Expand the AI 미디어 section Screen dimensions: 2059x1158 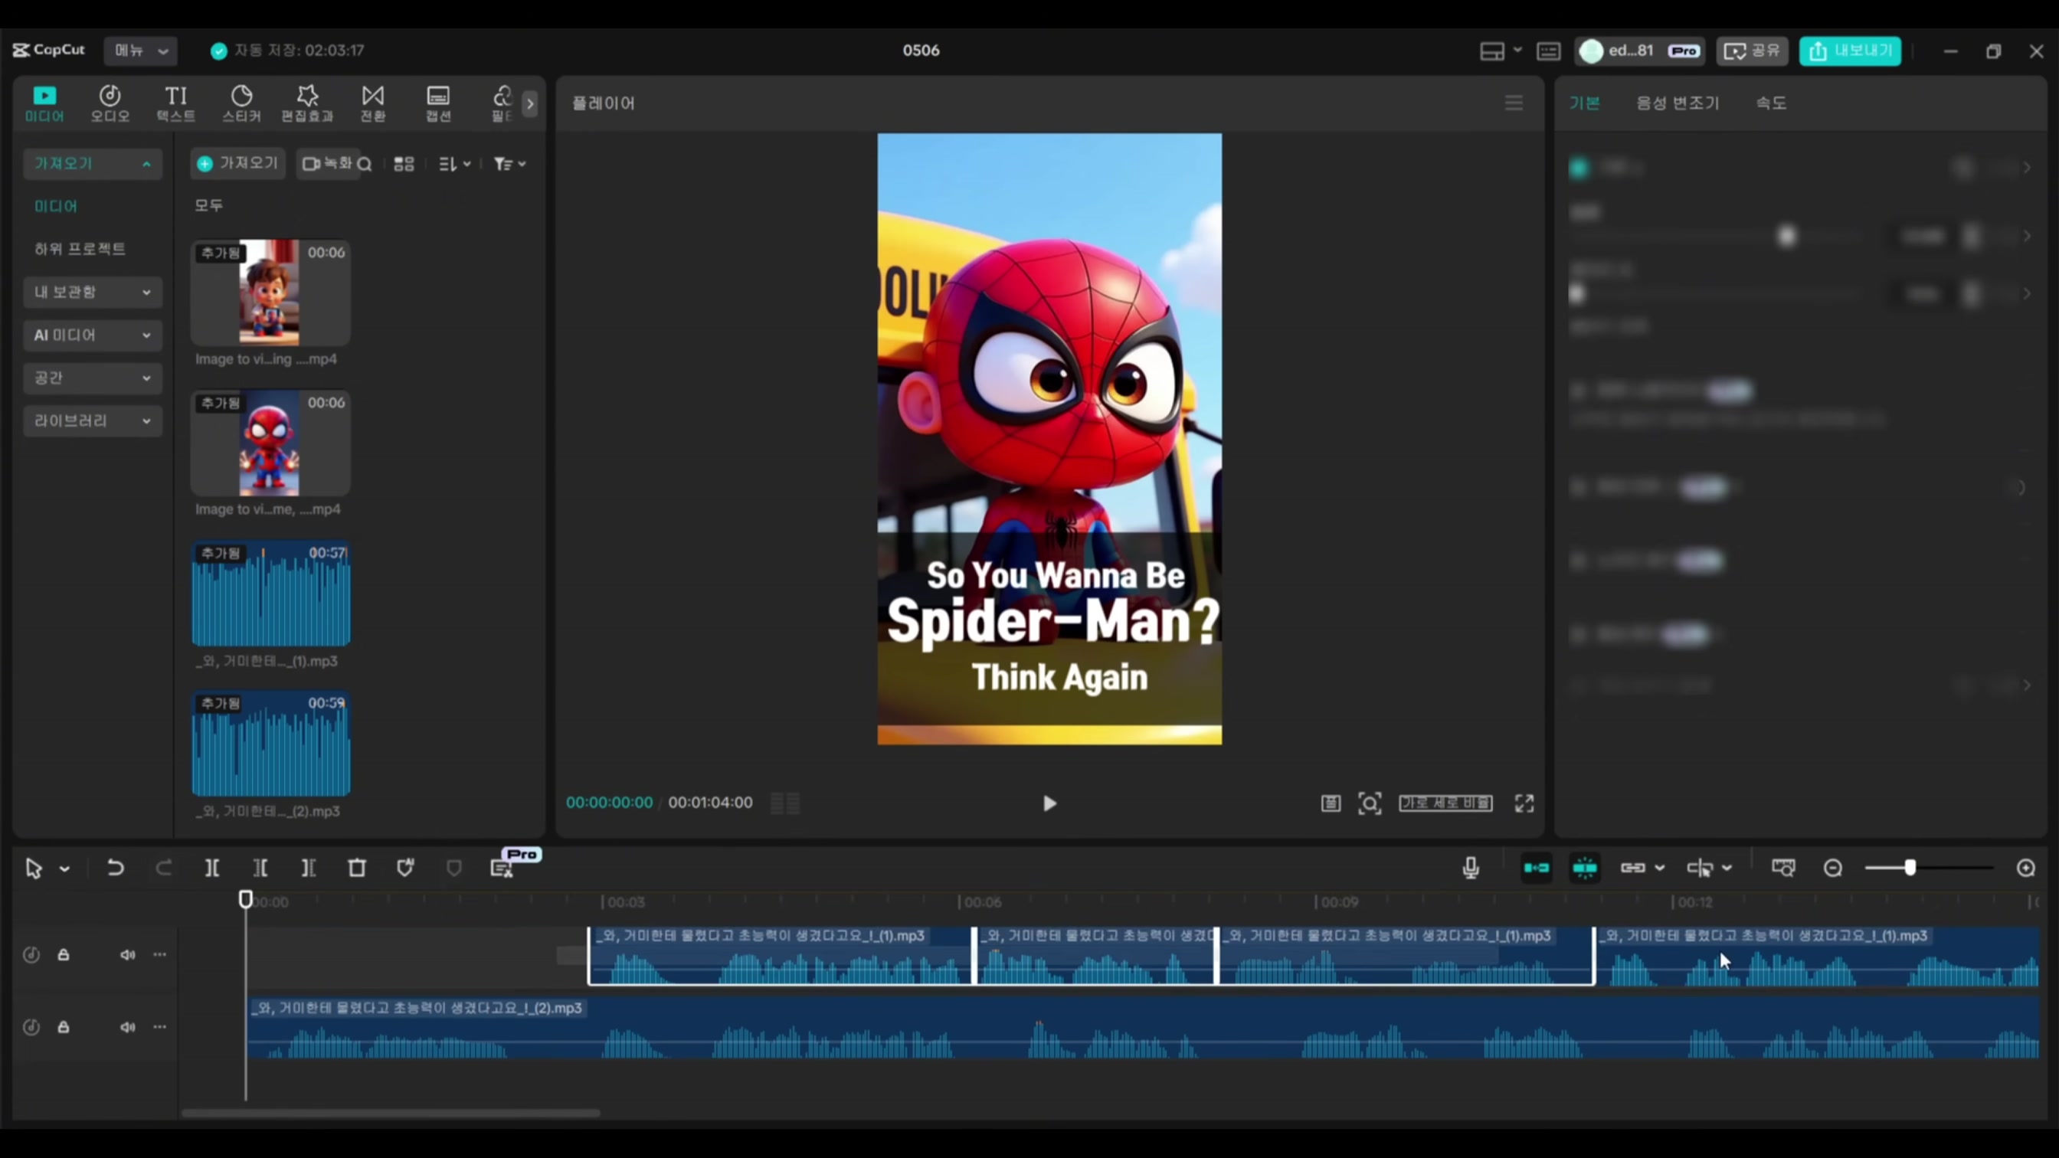(93, 335)
